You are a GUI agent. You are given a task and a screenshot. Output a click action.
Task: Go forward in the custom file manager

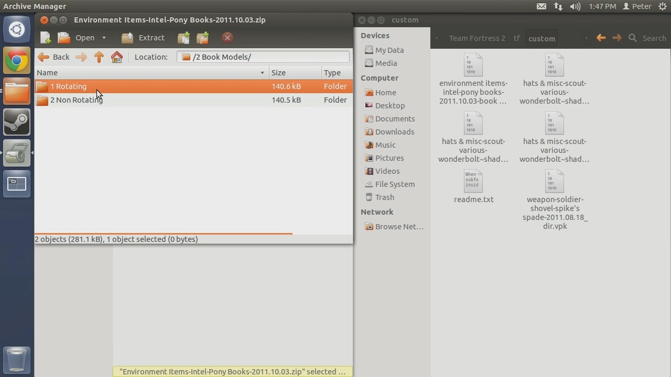coord(617,38)
